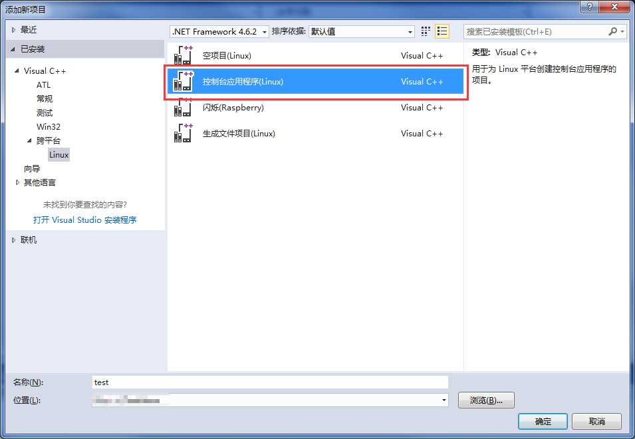Click the 生成文件项目(Linux) template icon
This screenshot has height=439, width=635.
[183, 133]
